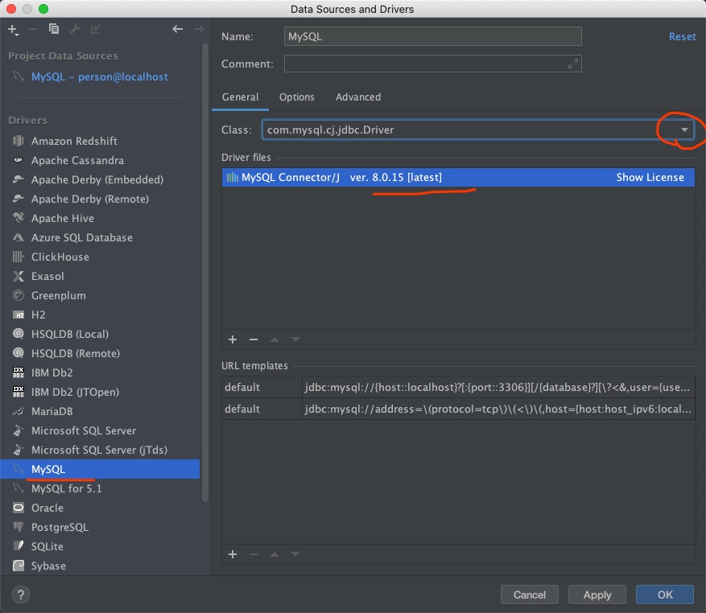Click the Apply button
Screen dimensions: 706x613
tap(597, 595)
